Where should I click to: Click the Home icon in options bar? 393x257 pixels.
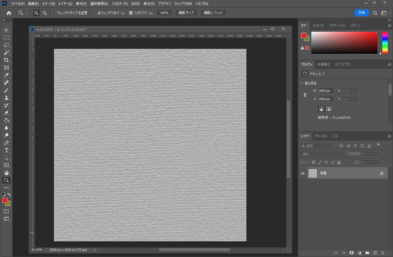[x=9, y=13]
